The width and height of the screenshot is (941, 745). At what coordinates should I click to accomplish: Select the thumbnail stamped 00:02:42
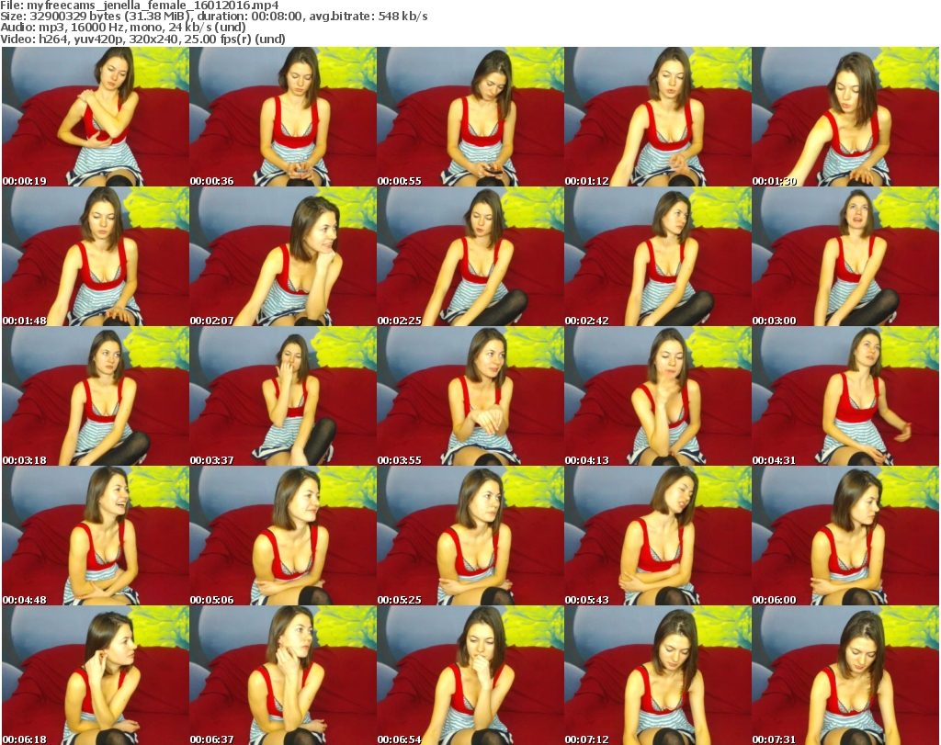658,256
